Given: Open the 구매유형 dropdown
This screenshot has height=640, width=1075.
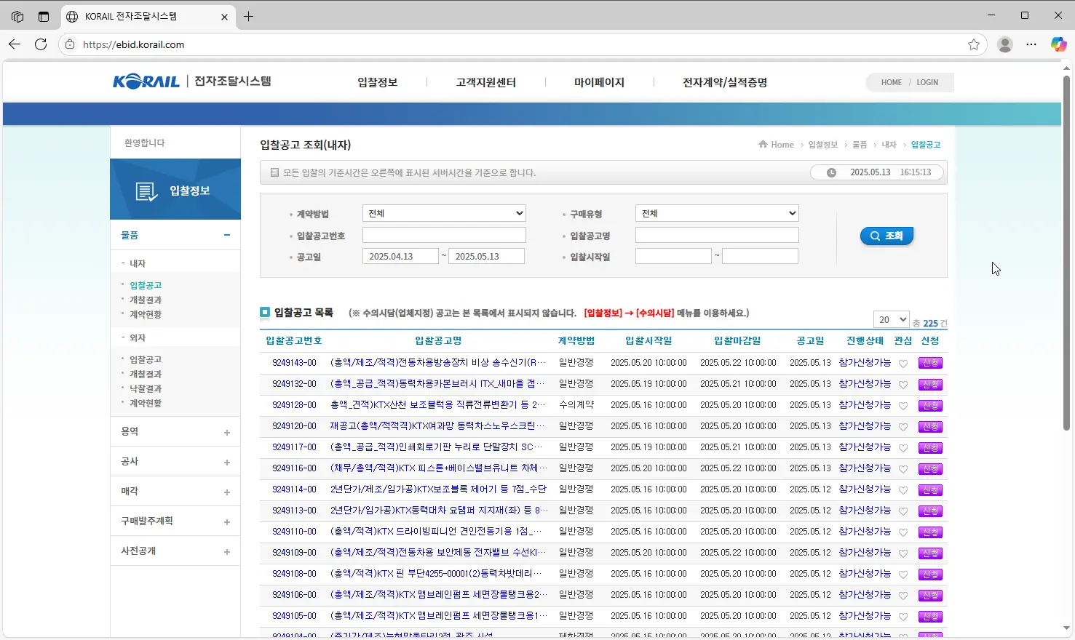Looking at the screenshot, I should pyautogui.click(x=717, y=213).
